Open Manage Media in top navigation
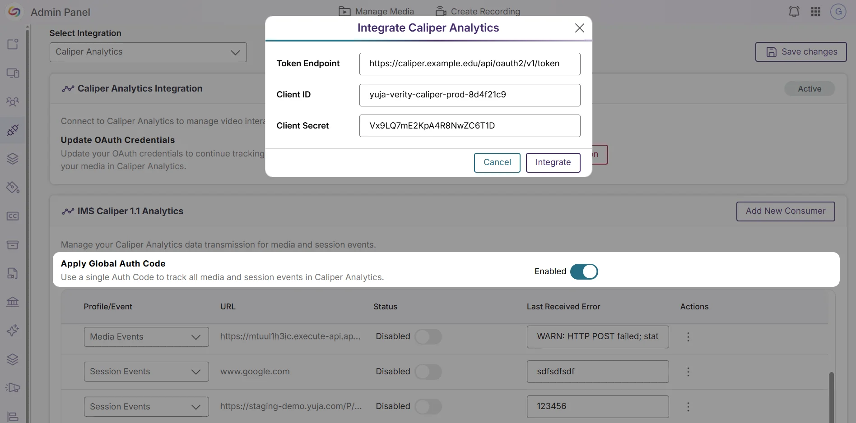This screenshot has width=856, height=423. (x=377, y=11)
